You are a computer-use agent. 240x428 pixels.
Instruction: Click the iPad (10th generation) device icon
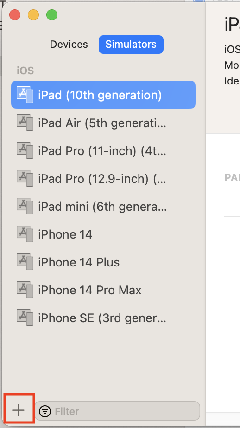pos(25,95)
